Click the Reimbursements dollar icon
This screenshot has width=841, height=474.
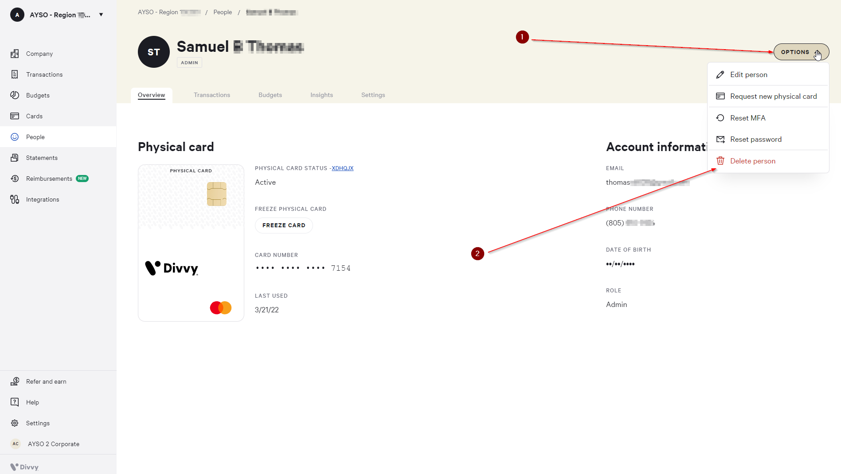tap(15, 179)
